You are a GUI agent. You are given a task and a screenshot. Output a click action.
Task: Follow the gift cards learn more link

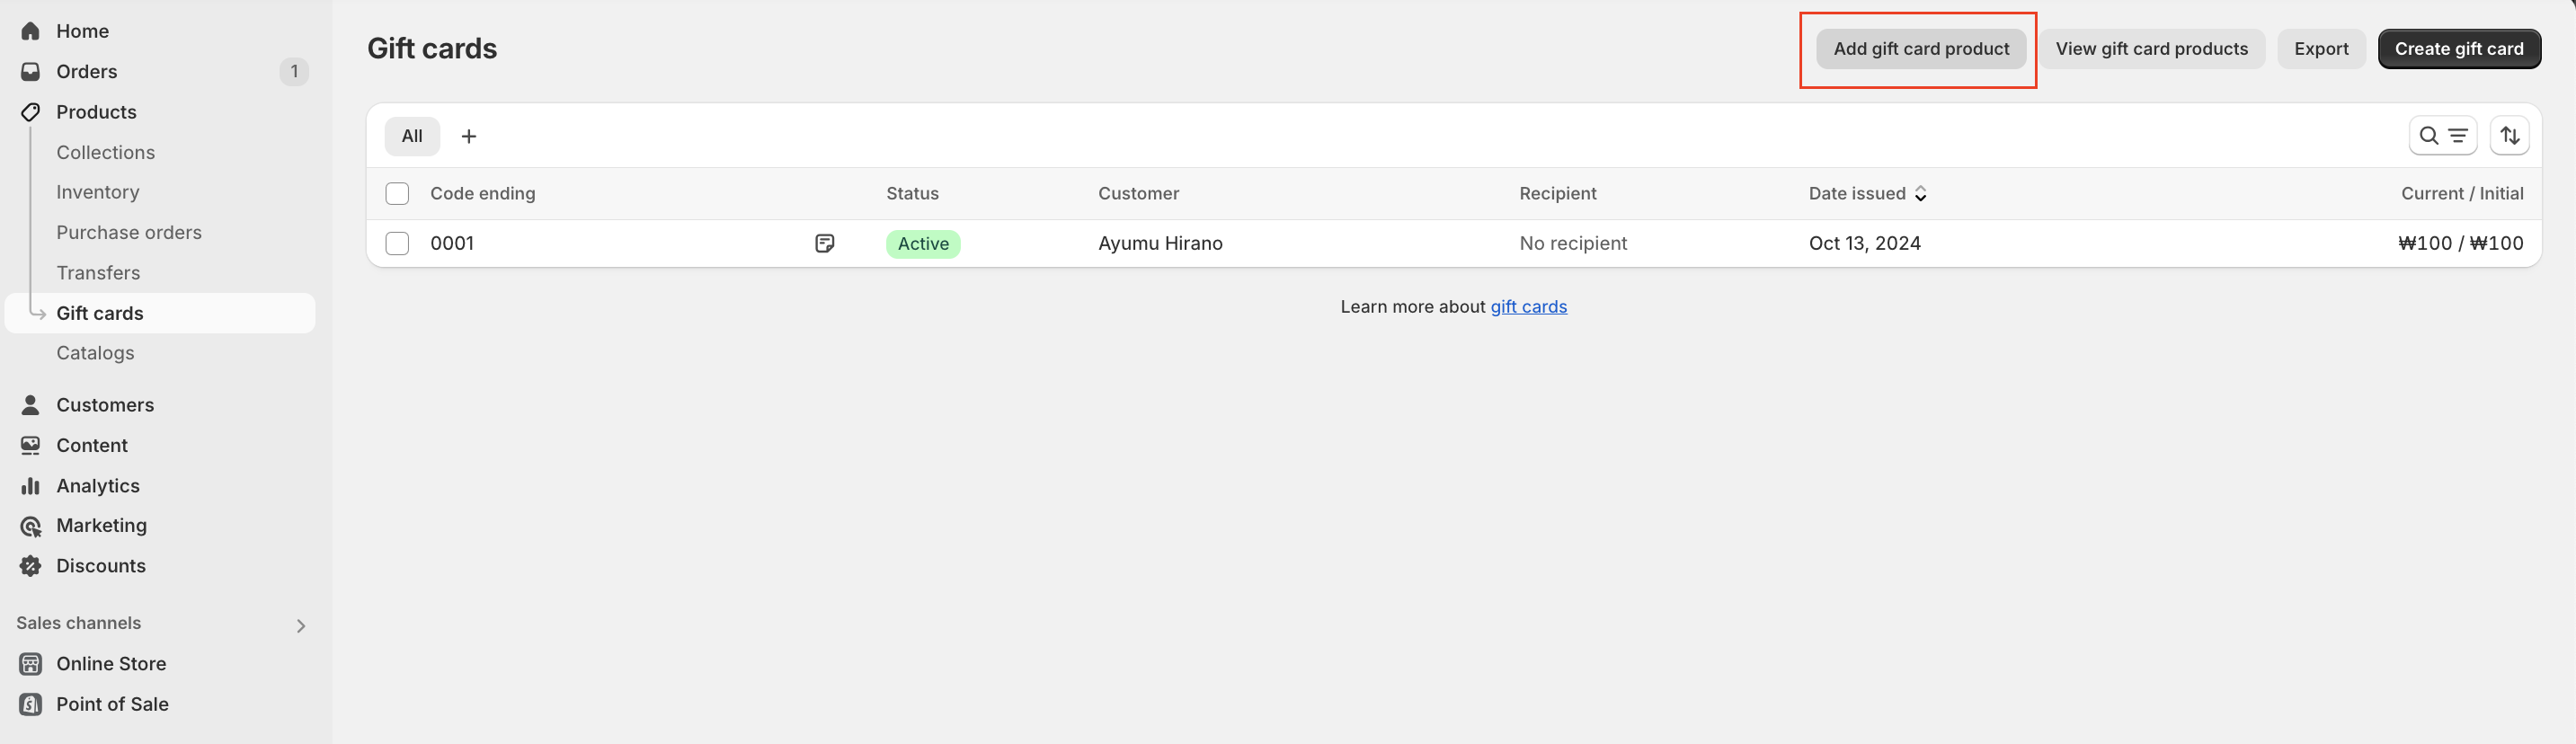tap(1528, 307)
